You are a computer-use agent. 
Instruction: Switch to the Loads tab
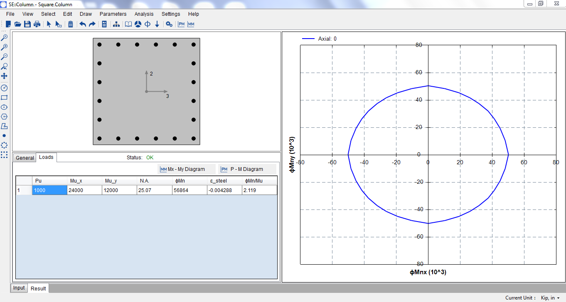[46, 157]
